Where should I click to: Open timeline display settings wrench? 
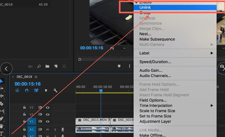coord(55,91)
